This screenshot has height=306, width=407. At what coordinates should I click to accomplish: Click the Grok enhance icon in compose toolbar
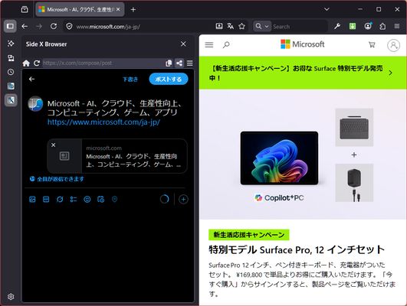pos(60,199)
